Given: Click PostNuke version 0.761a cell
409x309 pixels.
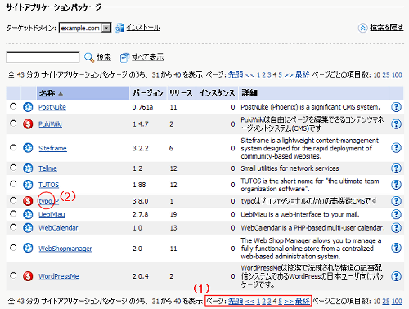Looking at the screenshot, I should [142, 107].
